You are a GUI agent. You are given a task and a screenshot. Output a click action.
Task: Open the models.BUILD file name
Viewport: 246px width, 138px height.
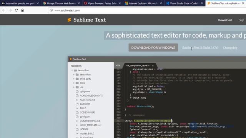pos(87,134)
